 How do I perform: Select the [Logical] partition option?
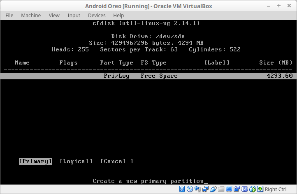tap(76, 161)
